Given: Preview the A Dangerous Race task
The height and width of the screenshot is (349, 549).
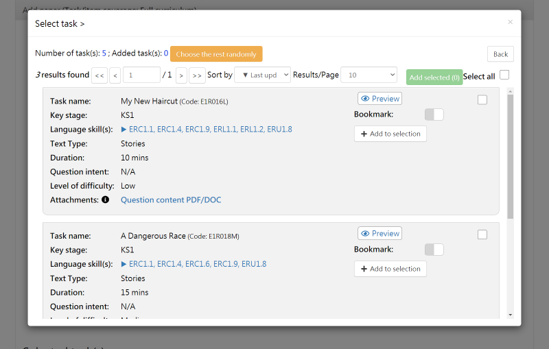Looking at the screenshot, I should [x=379, y=233].
